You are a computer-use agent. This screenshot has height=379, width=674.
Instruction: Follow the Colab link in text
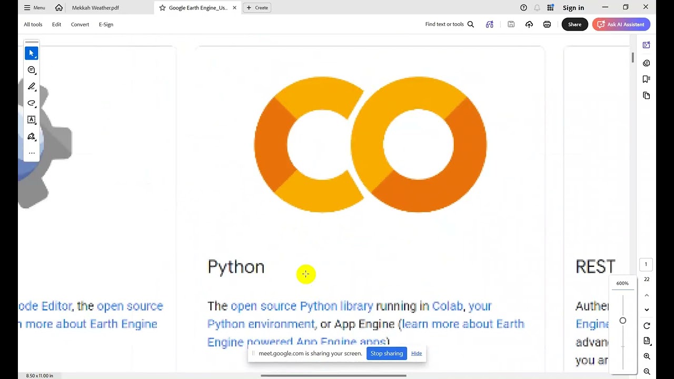[447, 306]
